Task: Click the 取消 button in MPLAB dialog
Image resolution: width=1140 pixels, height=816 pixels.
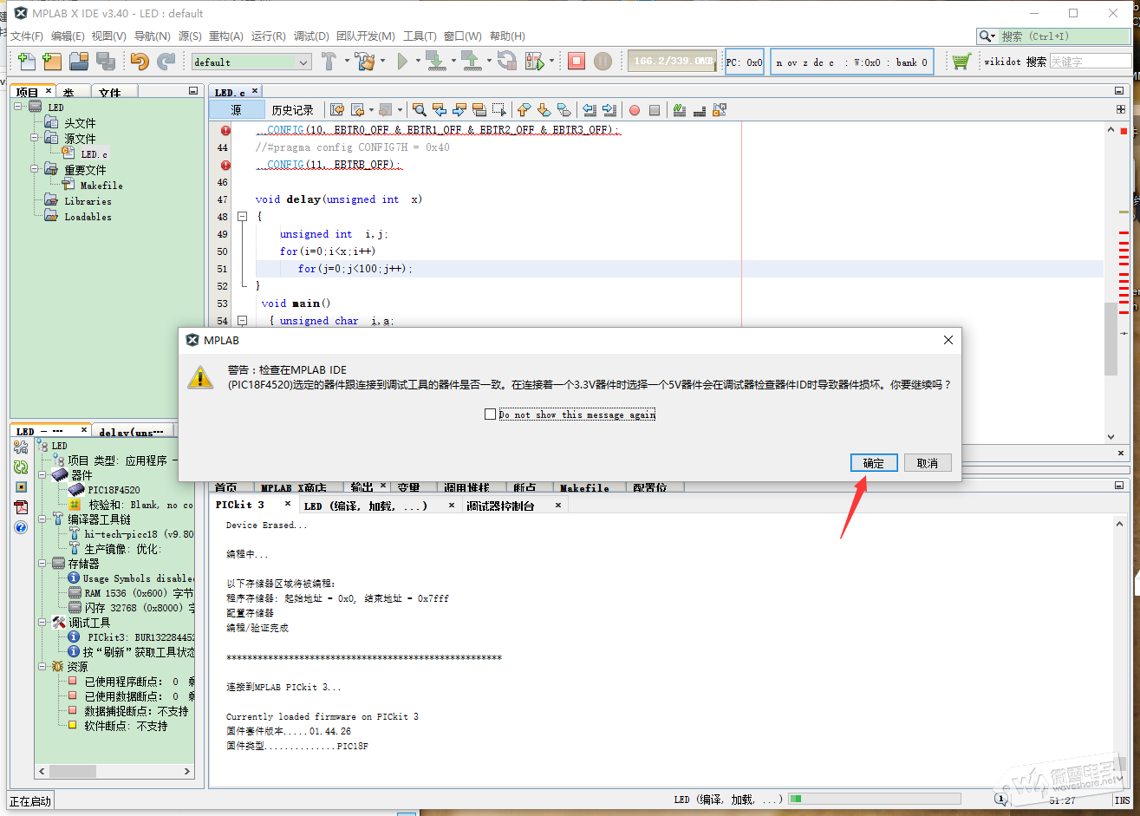Action: (x=928, y=463)
